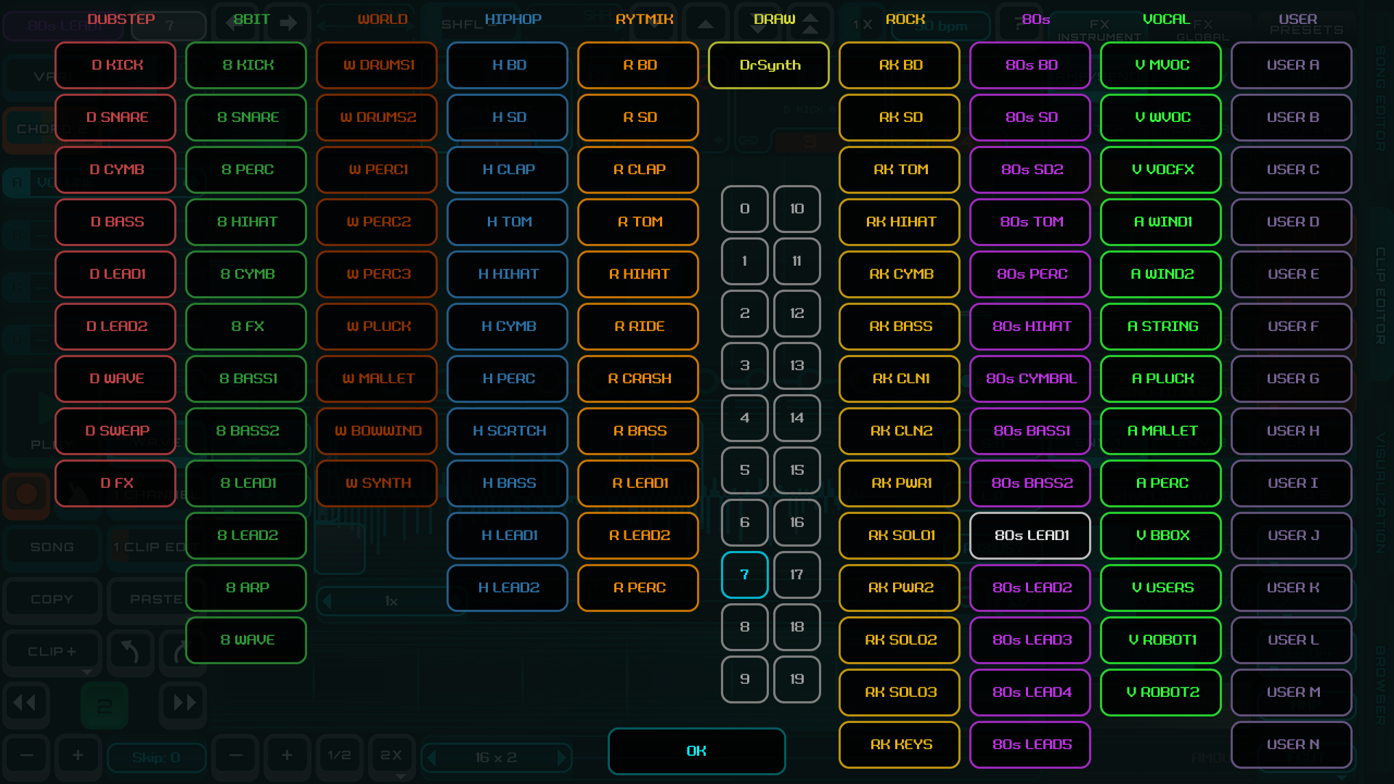Pick the W MALLET world instrument
This screenshot has width=1394, height=784.
(377, 378)
